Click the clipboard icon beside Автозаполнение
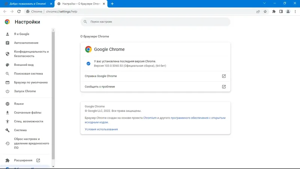Viewport: 300px width, 169px height. tap(7, 43)
